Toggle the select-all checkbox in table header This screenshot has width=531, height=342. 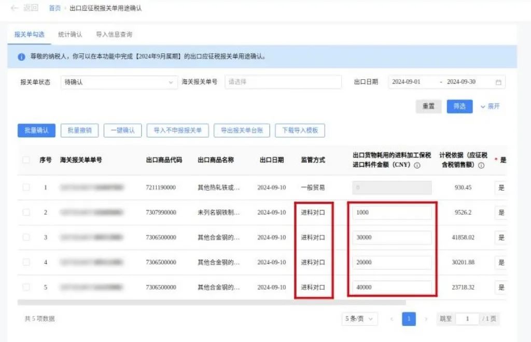coord(26,160)
